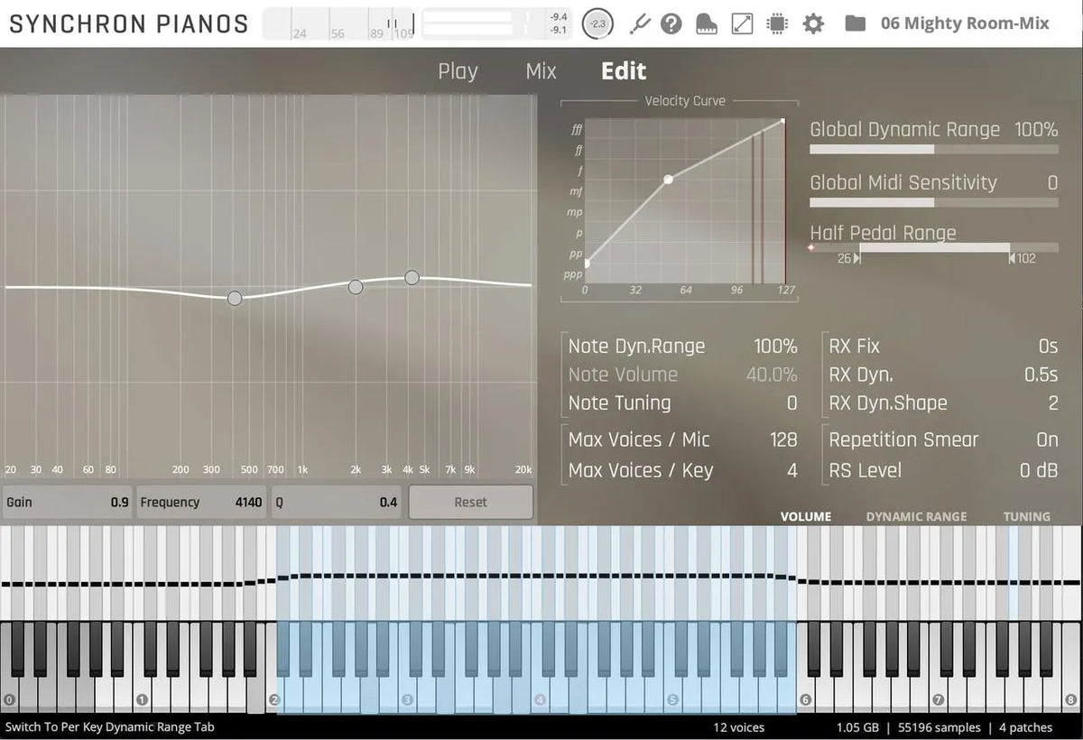Click the master volume knob
Screen dimensions: 1083x740
point(597,23)
